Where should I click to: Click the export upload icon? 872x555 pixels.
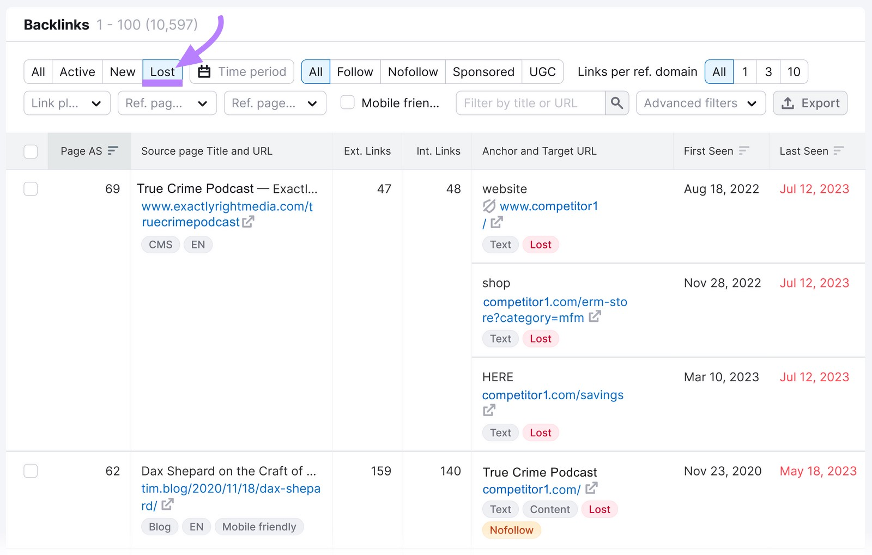788,102
